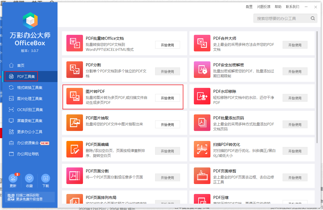Screen dimensions: 323x210
Task: Click 开始使用 for PDF批量添加页码
Action: point(295,125)
